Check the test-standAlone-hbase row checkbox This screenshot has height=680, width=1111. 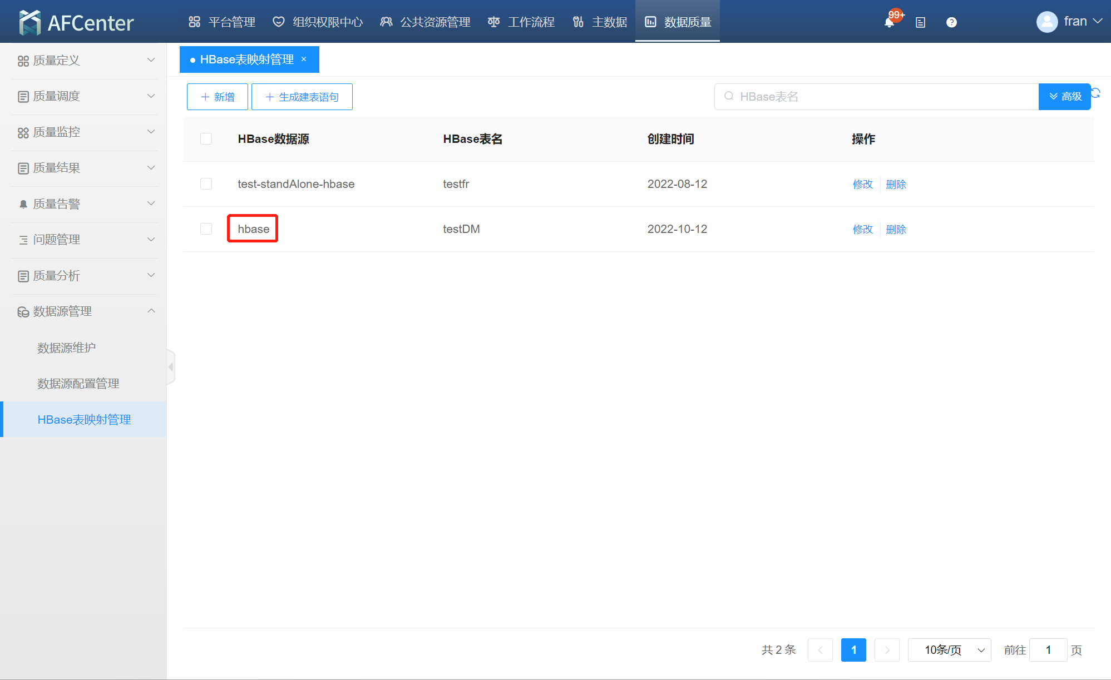point(206,184)
